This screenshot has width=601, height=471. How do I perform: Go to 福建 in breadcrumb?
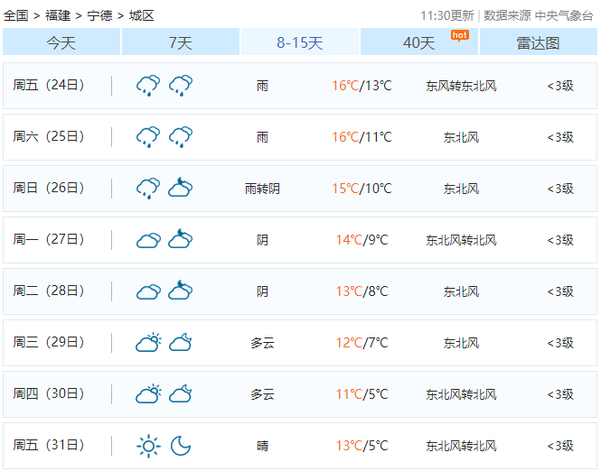(x=58, y=15)
